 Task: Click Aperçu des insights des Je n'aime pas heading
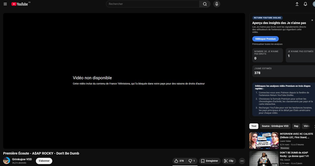tap(279, 23)
